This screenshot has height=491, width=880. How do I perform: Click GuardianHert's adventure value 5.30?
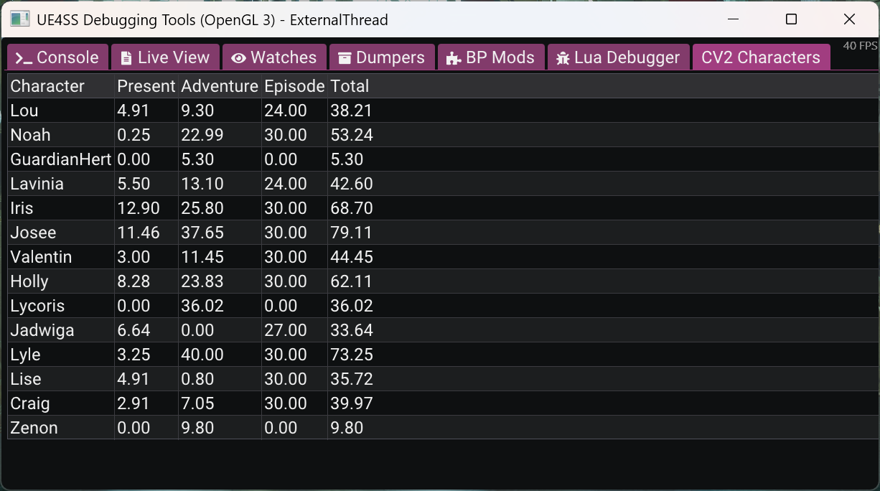(x=197, y=159)
